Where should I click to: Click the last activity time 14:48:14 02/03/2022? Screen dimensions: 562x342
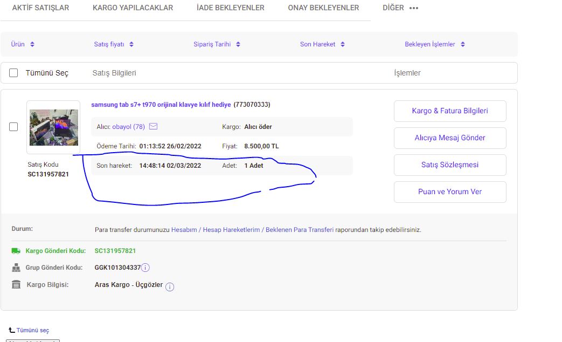coord(170,166)
